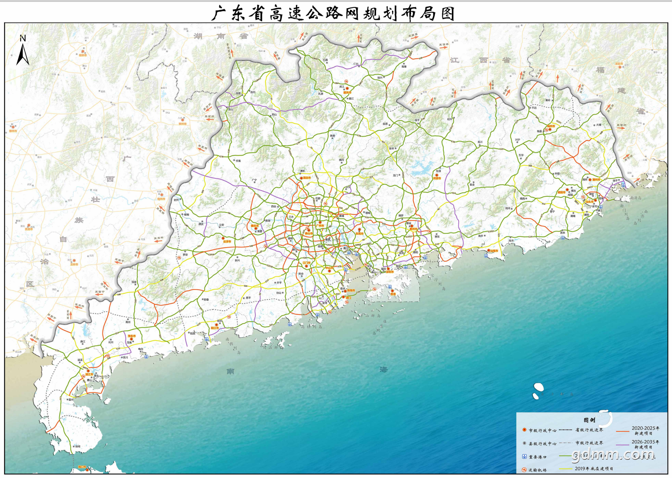Click the 肇庆市 city marker
This screenshot has width=672, height=478.
coord(256,229)
